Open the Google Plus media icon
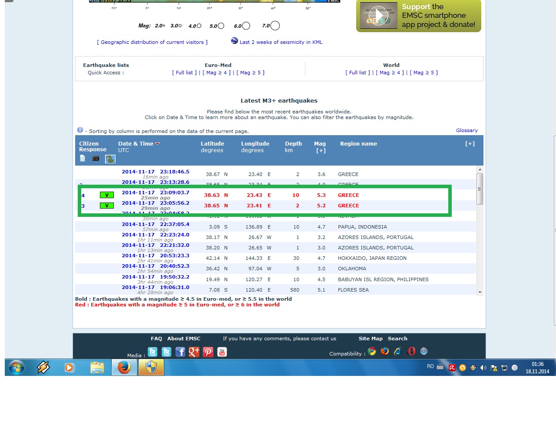Image resolution: width=556 pixels, height=445 pixels. click(x=194, y=352)
